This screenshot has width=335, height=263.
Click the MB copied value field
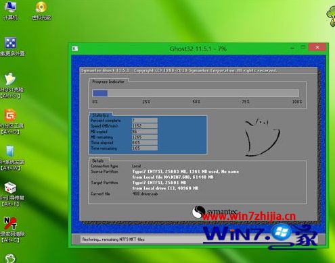tap(145, 131)
